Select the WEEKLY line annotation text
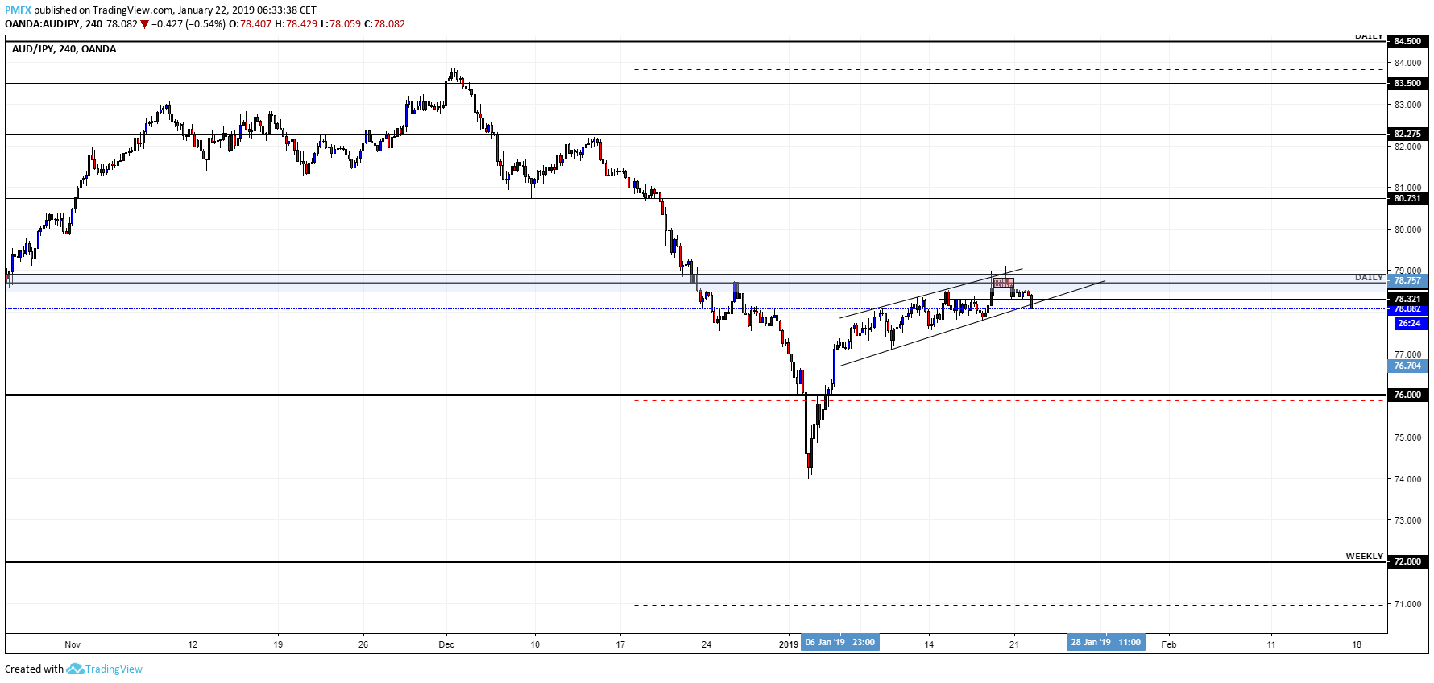This screenshot has width=1434, height=683. pyautogui.click(x=1364, y=556)
